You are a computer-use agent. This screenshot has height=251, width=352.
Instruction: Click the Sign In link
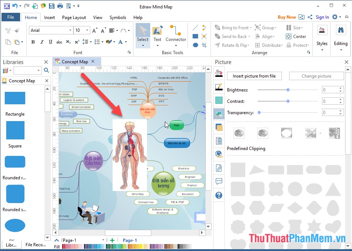click(x=322, y=17)
